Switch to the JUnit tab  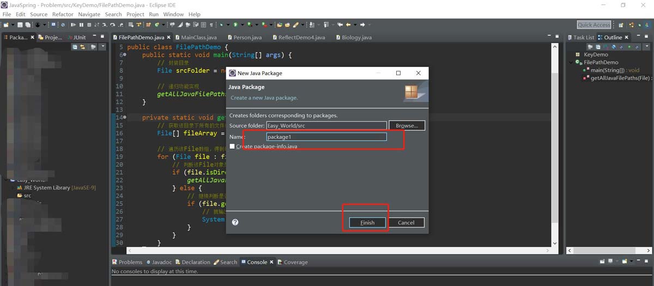76,38
